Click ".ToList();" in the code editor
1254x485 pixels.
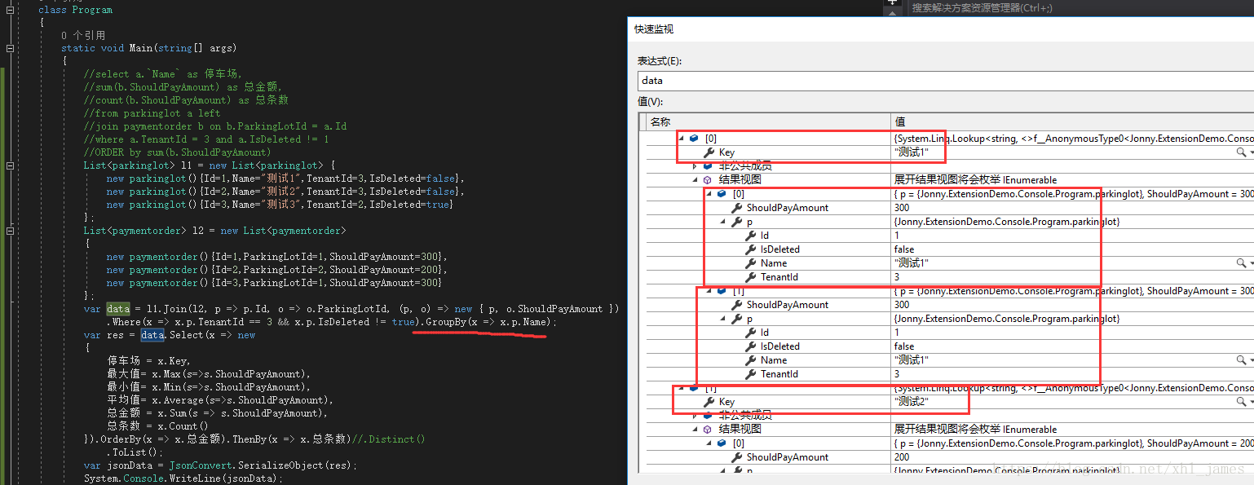(135, 452)
